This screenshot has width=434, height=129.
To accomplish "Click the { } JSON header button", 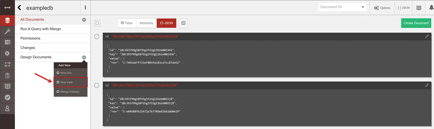I will click(x=403, y=7).
